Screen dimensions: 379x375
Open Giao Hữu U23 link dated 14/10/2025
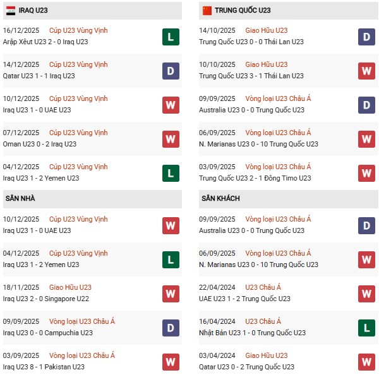tap(266, 30)
